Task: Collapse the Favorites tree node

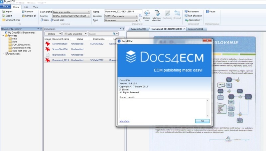Action: pyautogui.click(x=3, y=36)
